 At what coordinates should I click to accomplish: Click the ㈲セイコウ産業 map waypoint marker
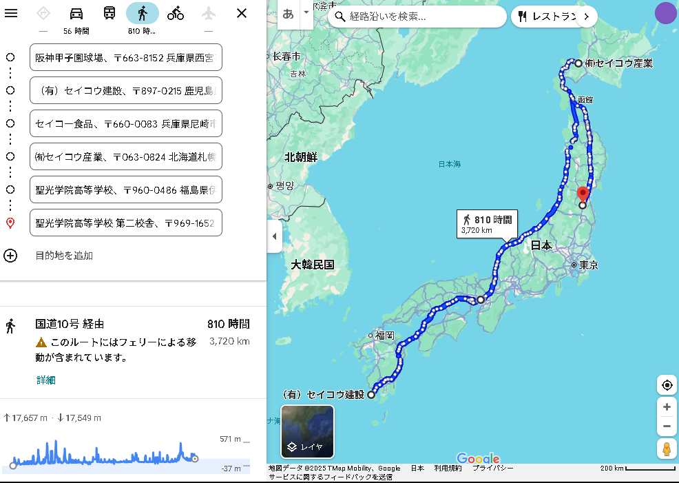point(578,63)
